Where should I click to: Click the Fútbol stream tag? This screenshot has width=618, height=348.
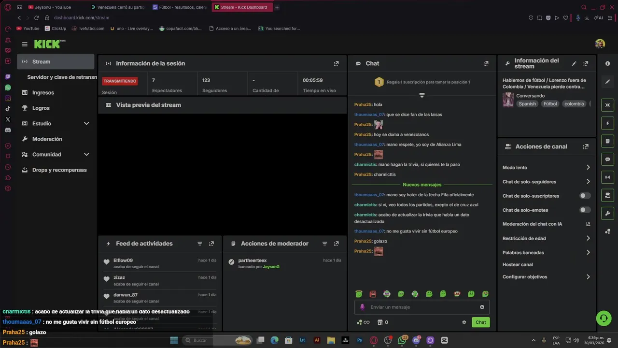[550, 104]
